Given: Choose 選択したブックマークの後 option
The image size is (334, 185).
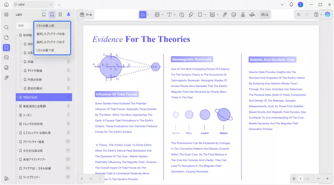Looking at the screenshot, I should tap(52, 34).
